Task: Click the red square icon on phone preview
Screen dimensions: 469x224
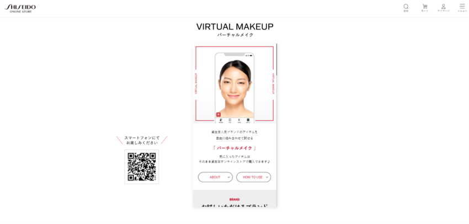Action: coord(218,114)
